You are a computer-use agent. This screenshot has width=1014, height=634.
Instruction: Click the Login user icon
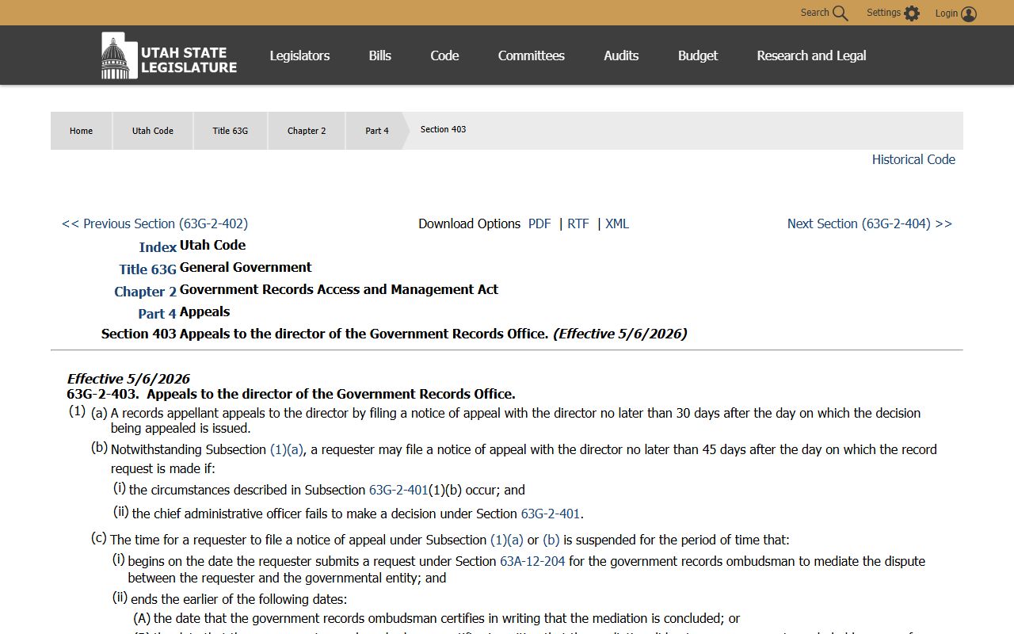[969, 13]
